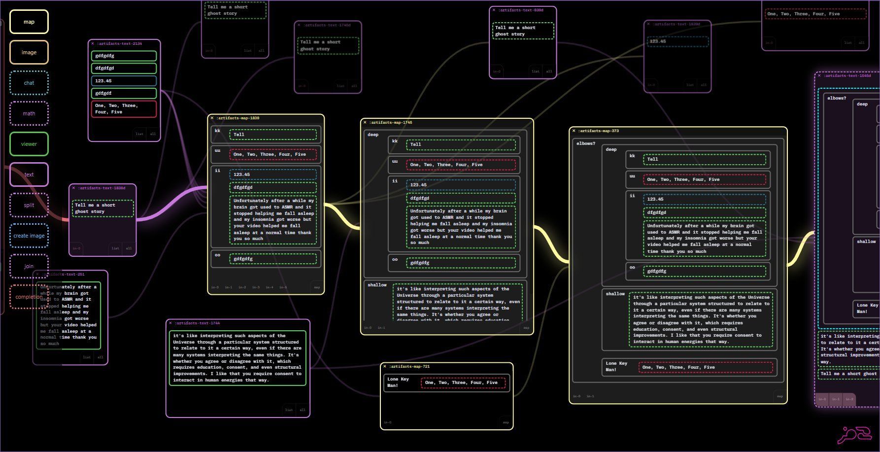
Task: Add a map node from the palette
Action: click(29, 22)
